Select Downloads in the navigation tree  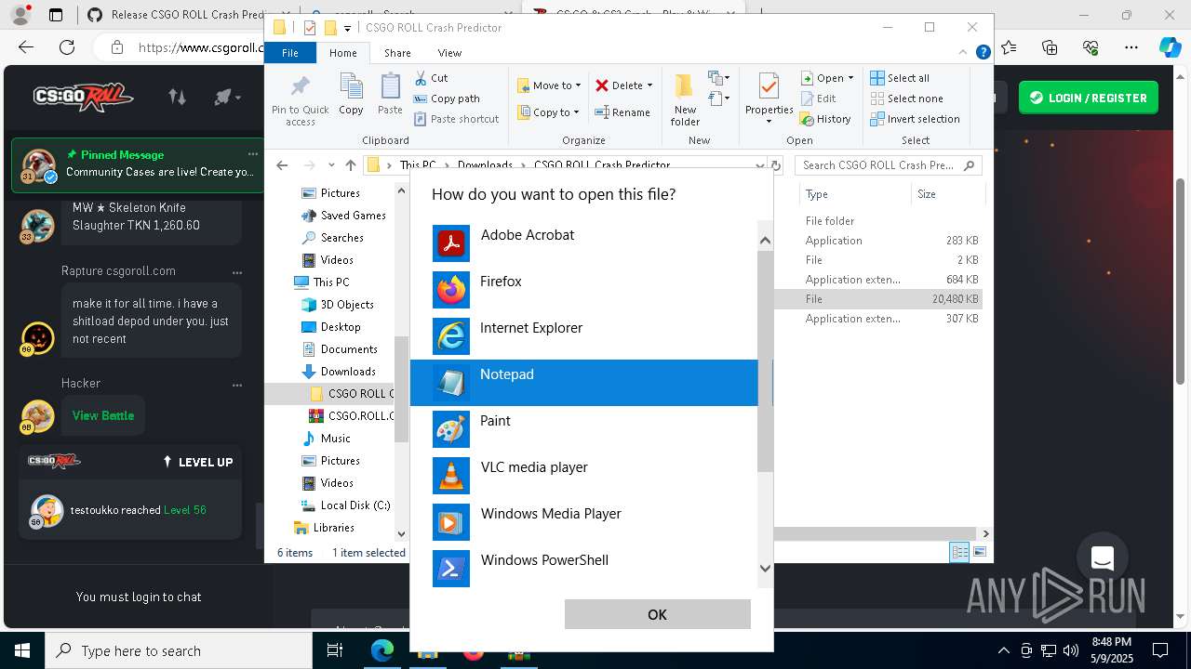tap(339, 372)
